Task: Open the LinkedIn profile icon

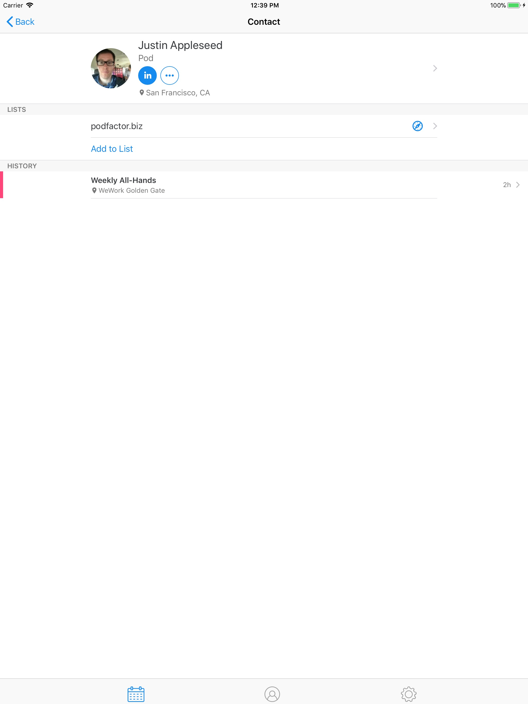Action: 147,76
